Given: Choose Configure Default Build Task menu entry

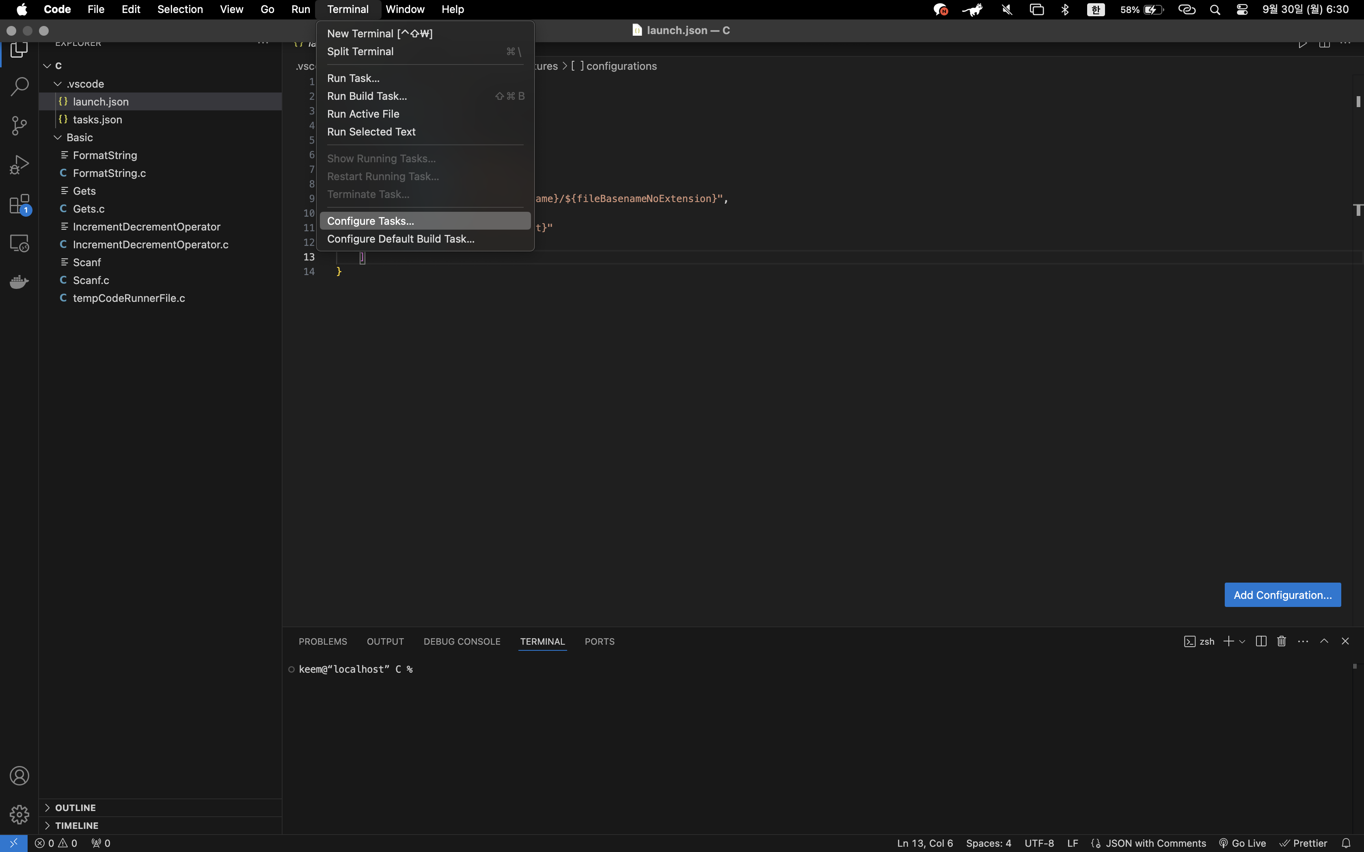Looking at the screenshot, I should pos(400,239).
